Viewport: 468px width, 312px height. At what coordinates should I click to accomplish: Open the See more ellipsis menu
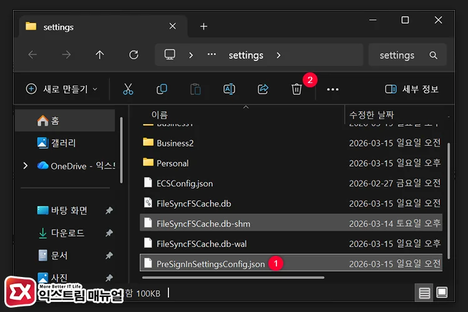(x=333, y=89)
